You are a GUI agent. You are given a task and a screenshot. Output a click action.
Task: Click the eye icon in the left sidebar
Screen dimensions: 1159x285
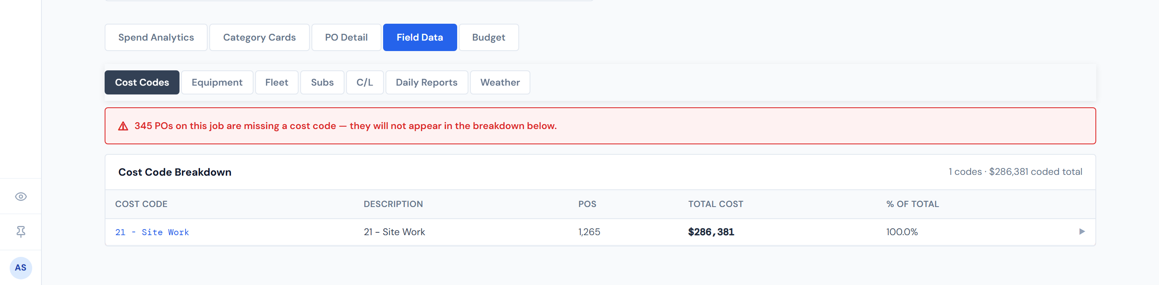(21, 197)
